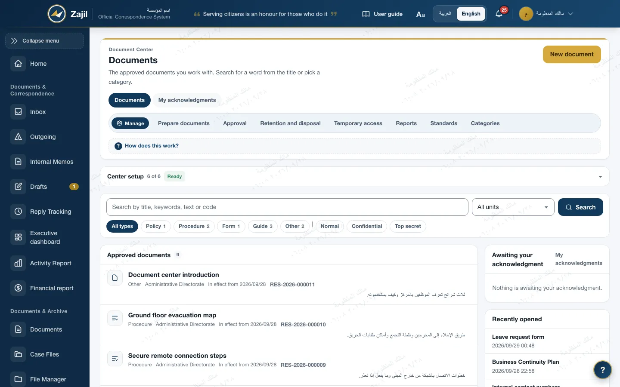The image size is (620, 387).
Task: Filter by All types chip
Action: coord(122,226)
